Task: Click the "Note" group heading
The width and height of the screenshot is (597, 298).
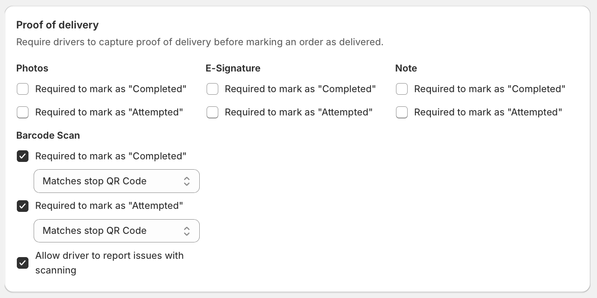Action: (406, 68)
